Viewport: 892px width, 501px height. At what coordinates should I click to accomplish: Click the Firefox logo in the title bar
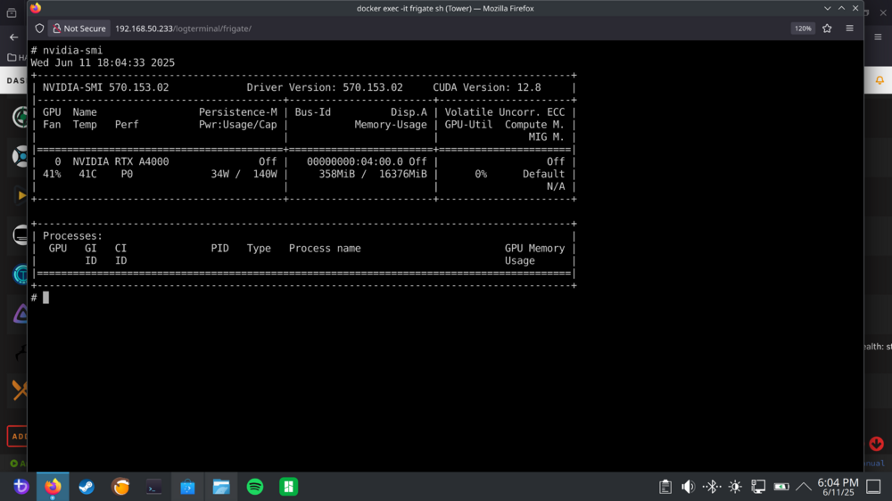[x=36, y=8]
